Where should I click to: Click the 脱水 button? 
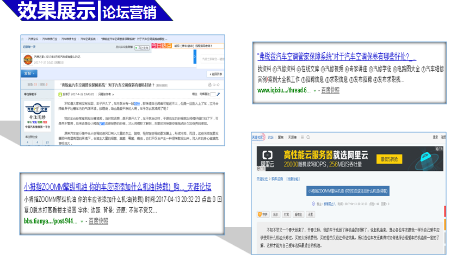[x=275, y=214]
